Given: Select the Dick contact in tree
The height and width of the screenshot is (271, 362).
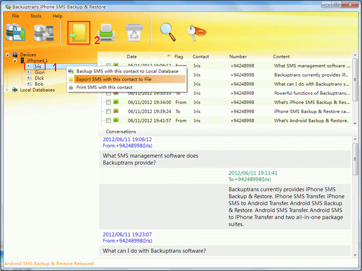Looking at the screenshot, I should pyautogui.click(x=39, y=78).
